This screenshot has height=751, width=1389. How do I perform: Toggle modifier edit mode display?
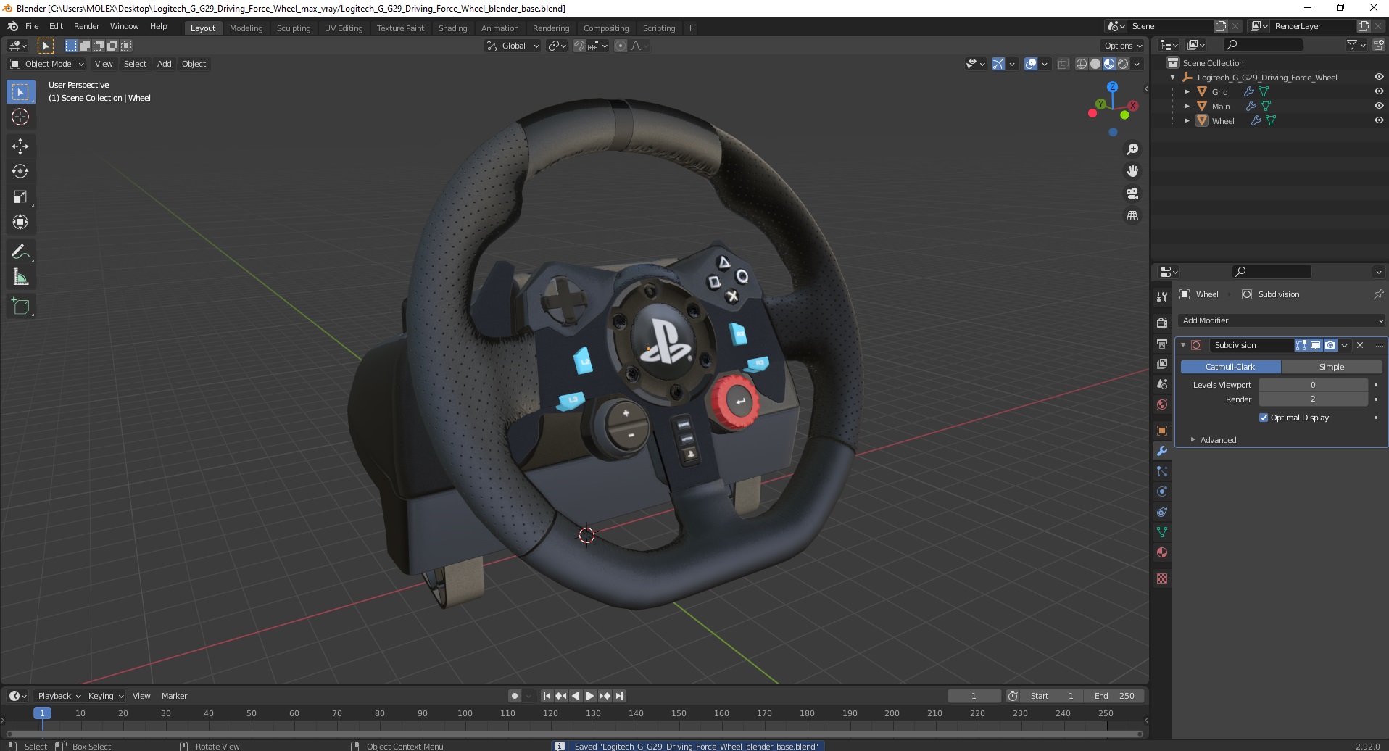pos(1301,345)
